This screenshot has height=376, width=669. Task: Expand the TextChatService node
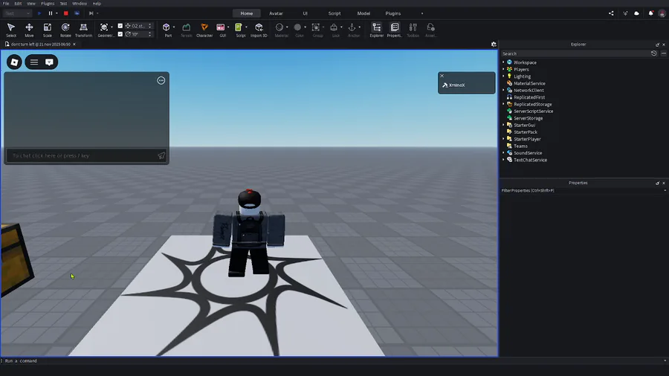click(503, 160)
